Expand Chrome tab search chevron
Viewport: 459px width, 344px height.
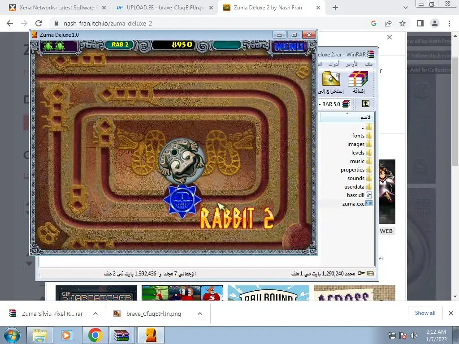pyautogui.click(x=405, y=8)
